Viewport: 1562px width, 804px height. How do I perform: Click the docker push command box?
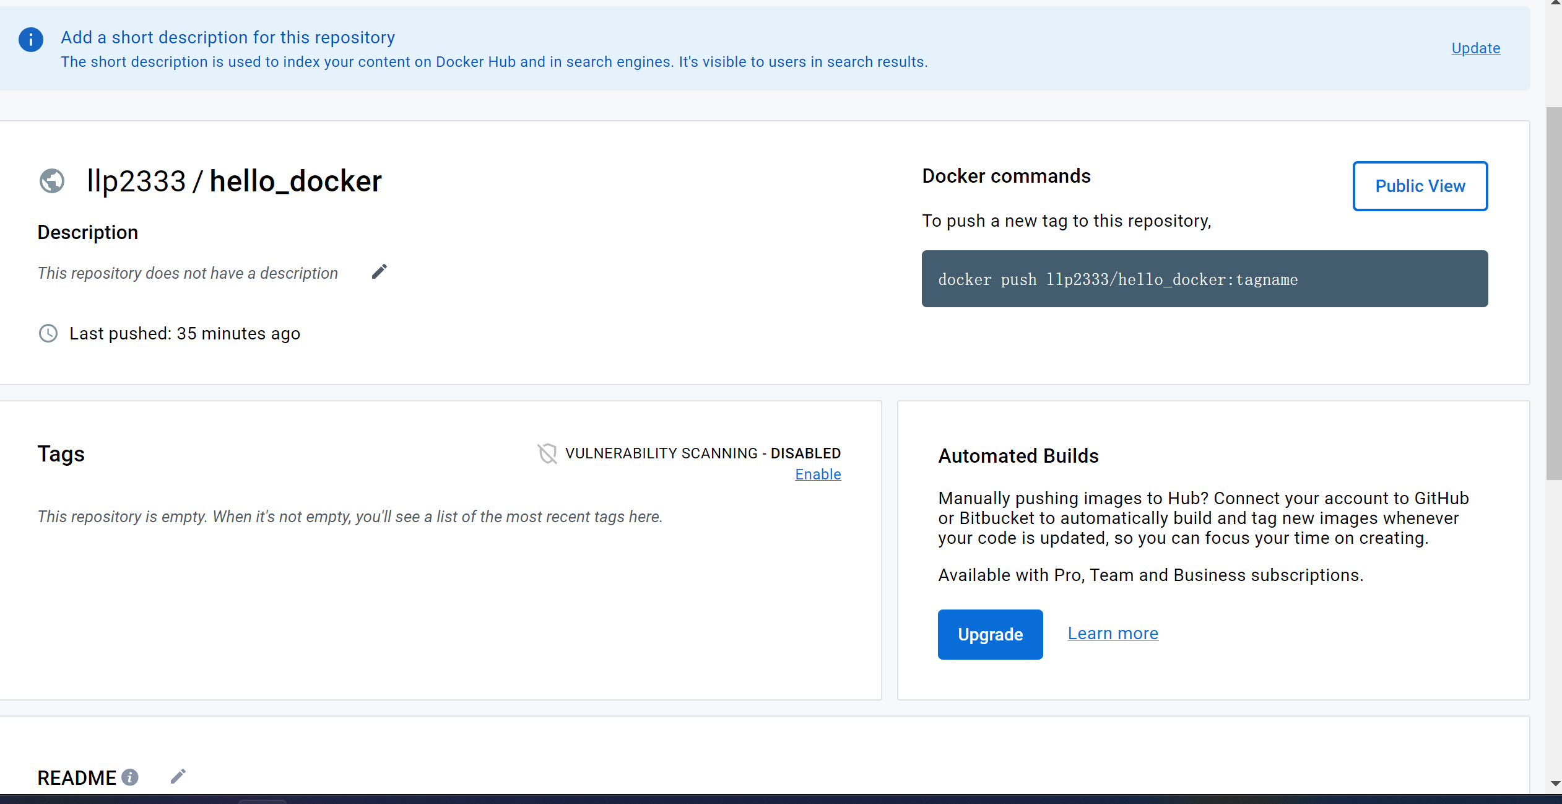(x=1204, y=279)
